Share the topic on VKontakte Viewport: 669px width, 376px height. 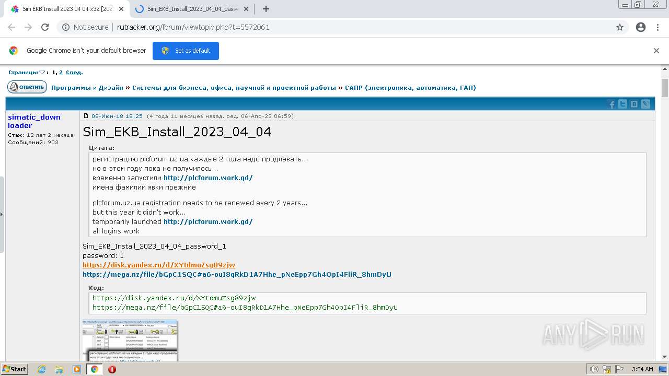click(x=634, y=104)
